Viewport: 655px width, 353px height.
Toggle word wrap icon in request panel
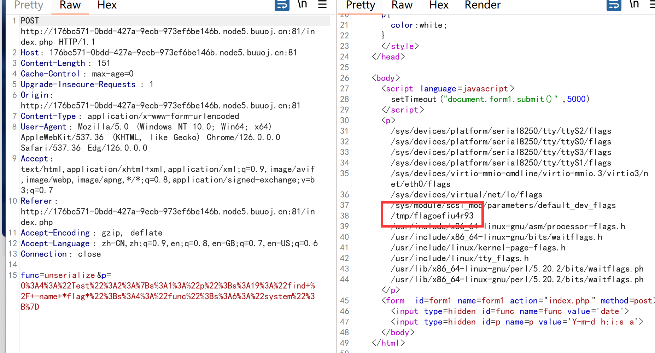pyautogui.click(x=282, y=5)
